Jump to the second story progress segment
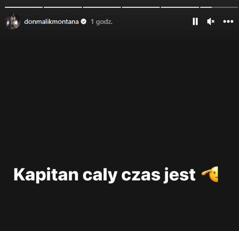This screenshot has height=231, width=239. coord(63,7)
